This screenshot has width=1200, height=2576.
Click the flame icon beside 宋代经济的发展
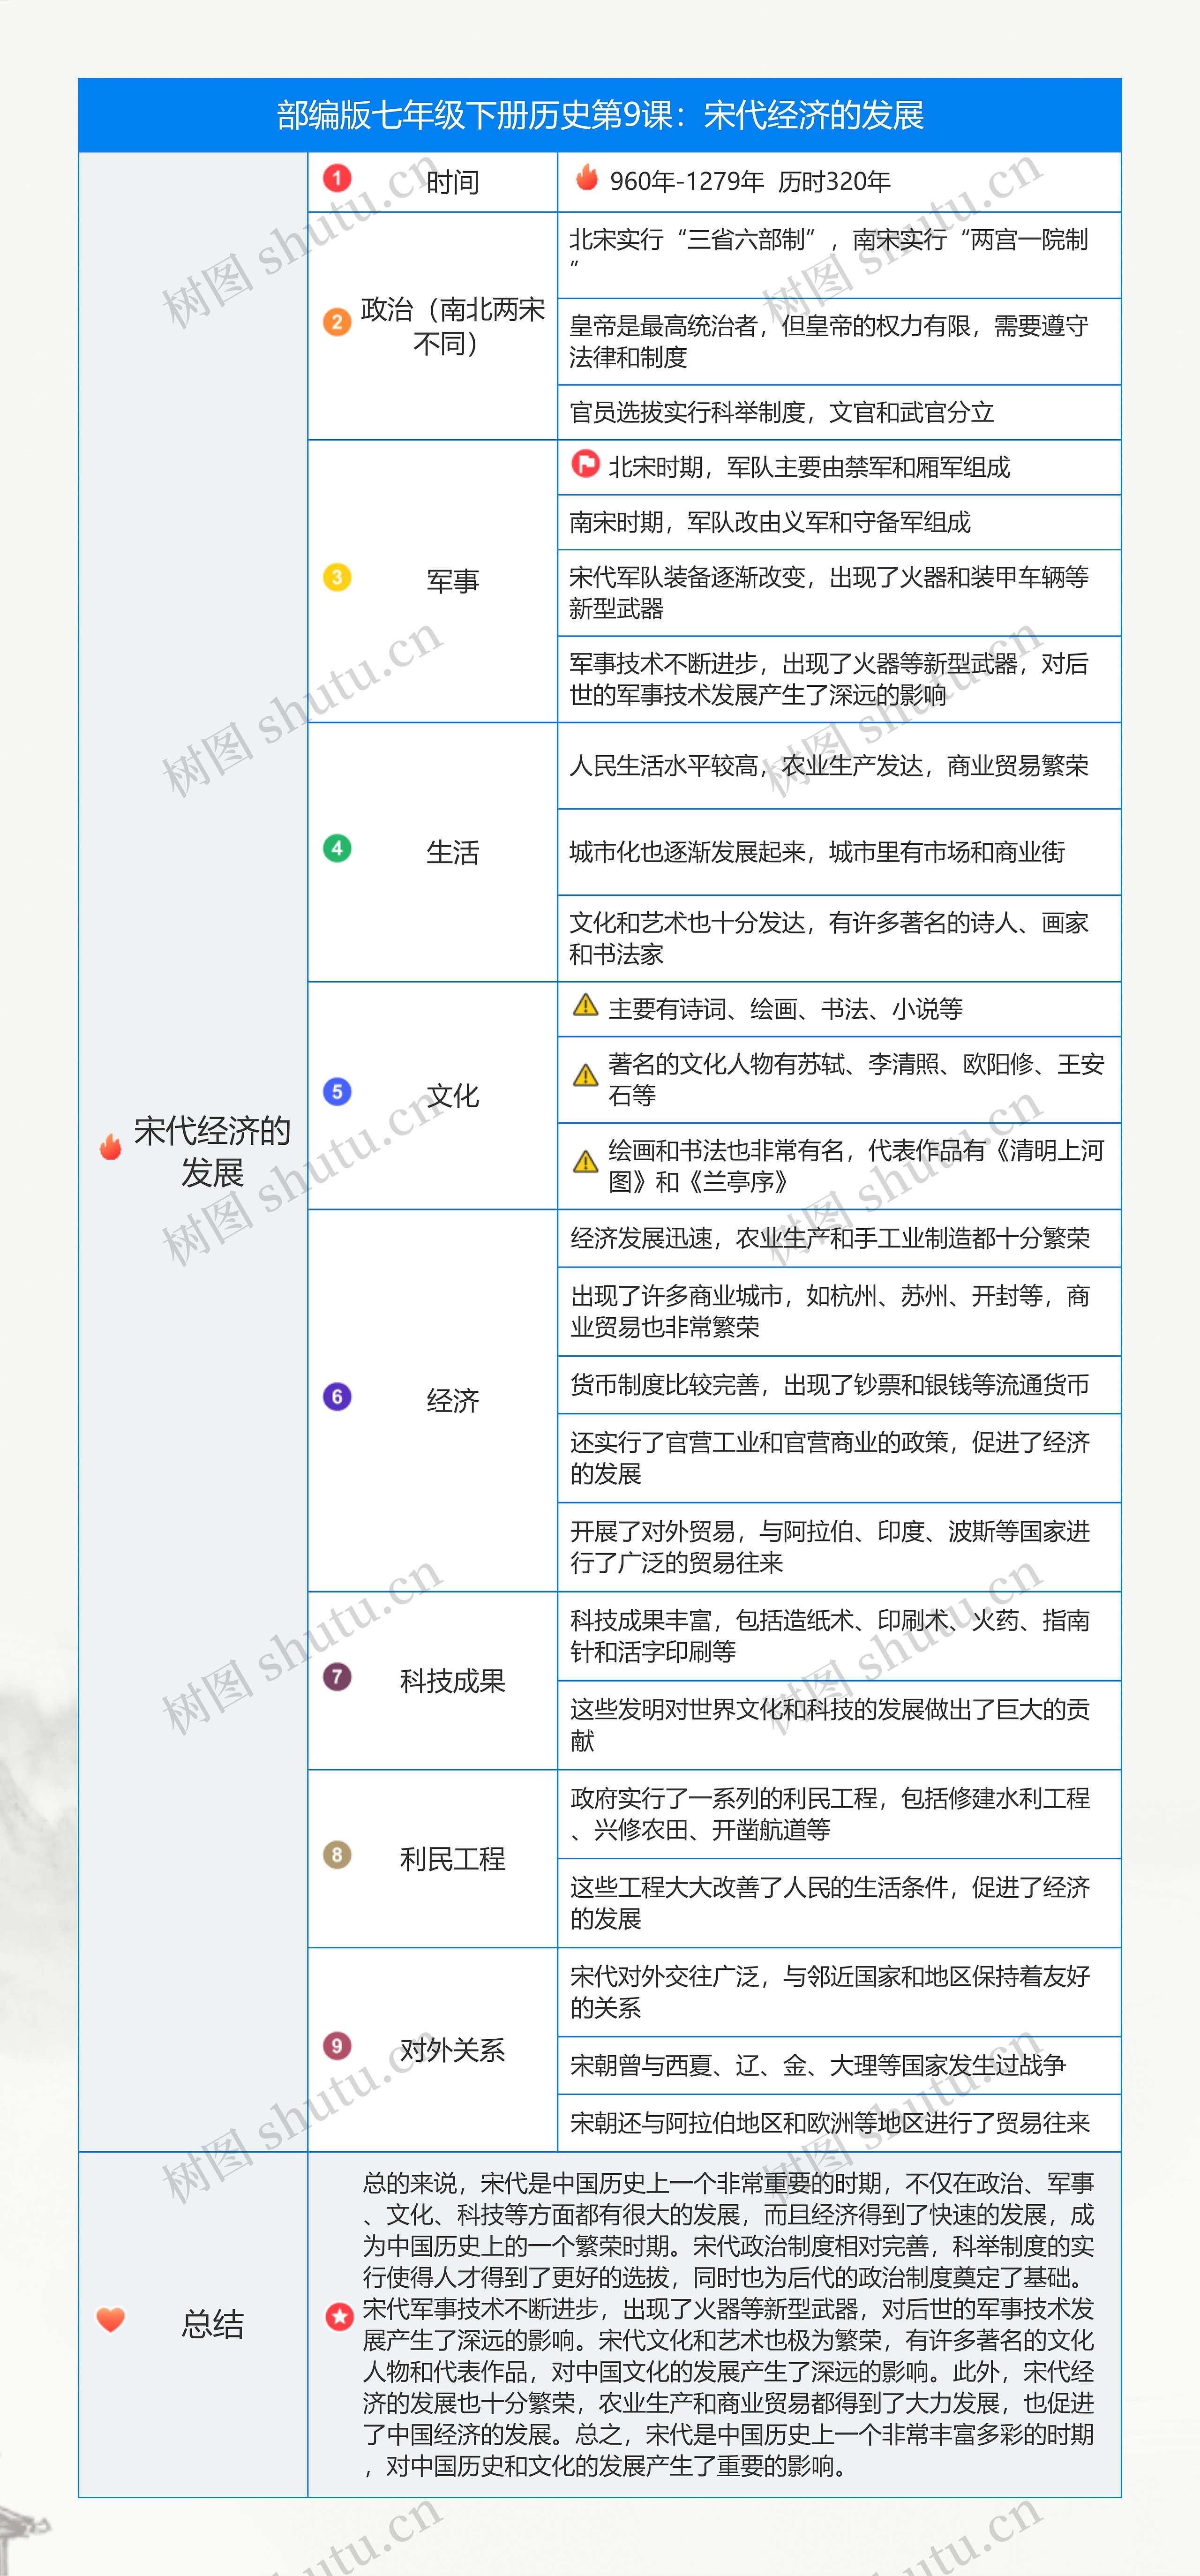(110, 1147)
